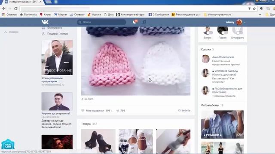This screenshot has height=154, width=275.
Task: Open УСЛОВИЯ ЗАКАЗА link
Action: [225, 73]
